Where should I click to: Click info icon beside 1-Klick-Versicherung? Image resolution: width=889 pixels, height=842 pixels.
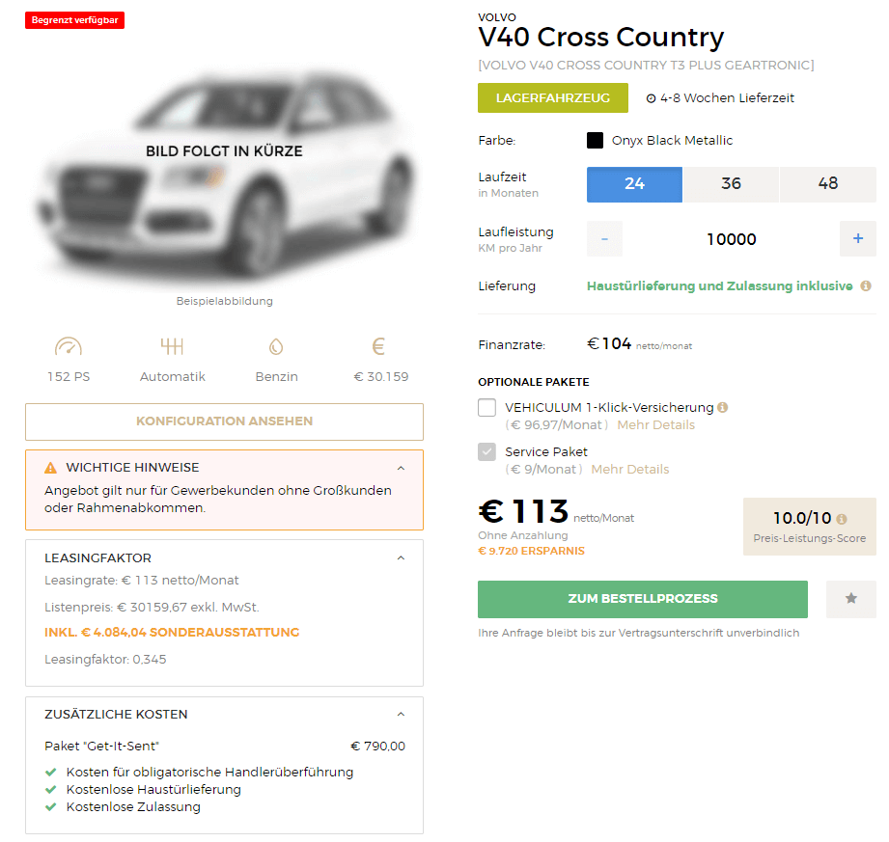pos(722,407)
